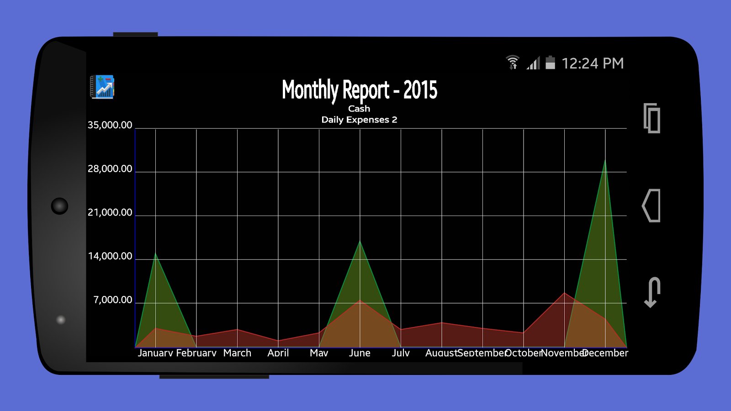731x411 pixels.
Task: Tap the cellular signal strength icon
Action: coord(533,63)
